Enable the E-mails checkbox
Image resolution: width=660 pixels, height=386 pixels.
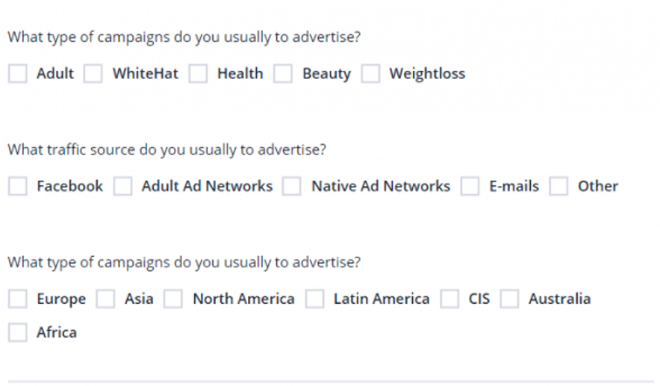point(470,186)
